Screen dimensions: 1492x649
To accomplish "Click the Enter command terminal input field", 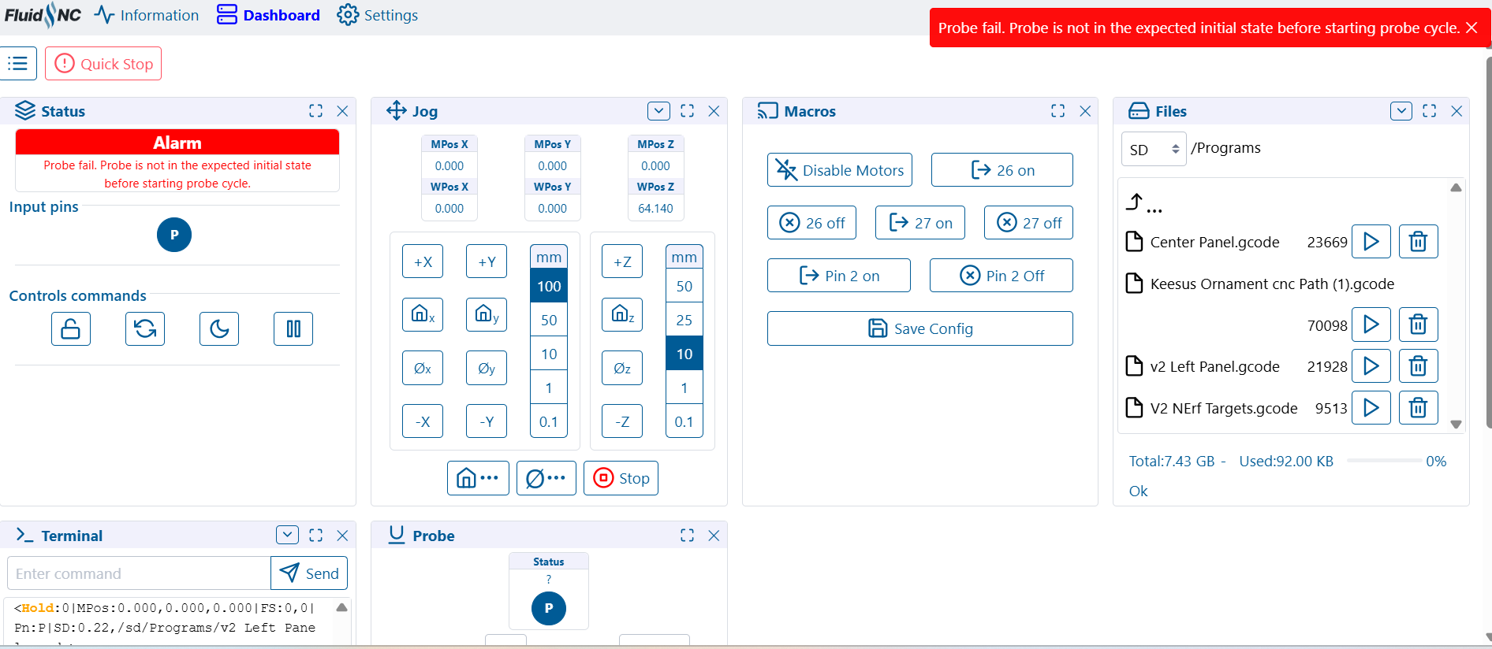I will [139, 573].
